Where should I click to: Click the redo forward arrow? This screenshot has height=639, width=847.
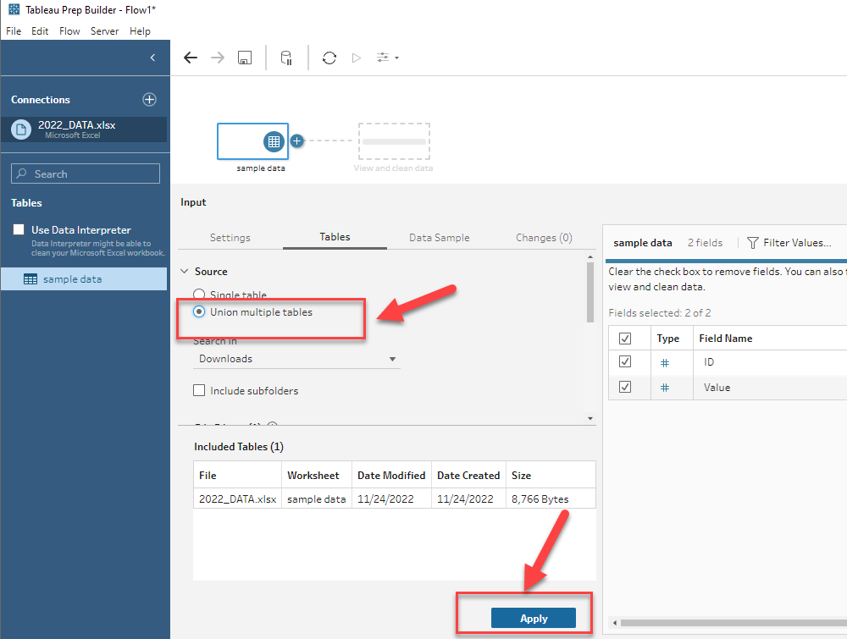click(x=217, y=58)
